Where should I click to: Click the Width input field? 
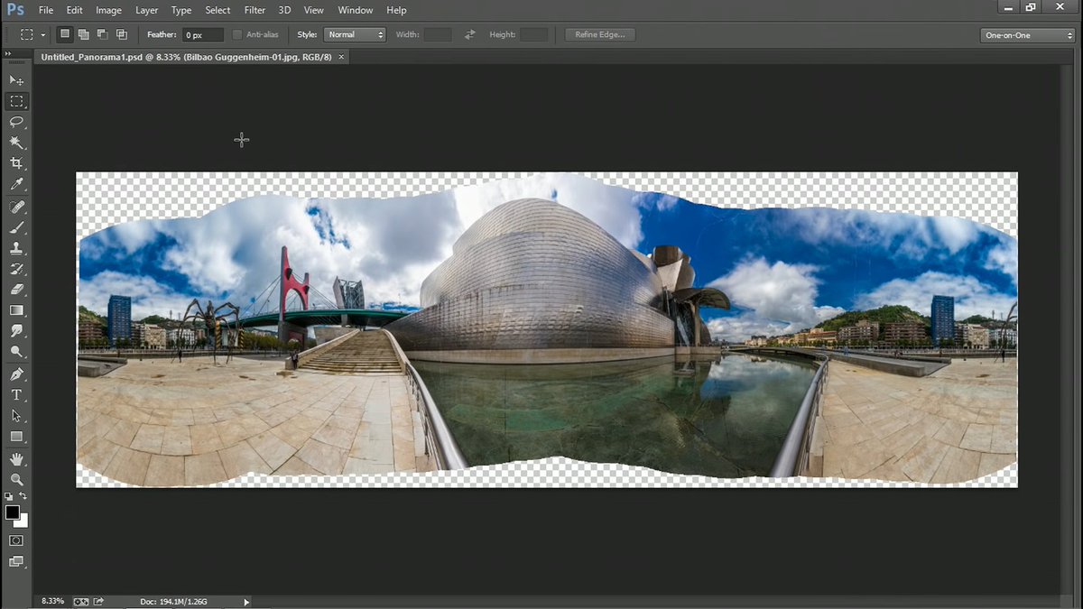[x=438, y=34]
